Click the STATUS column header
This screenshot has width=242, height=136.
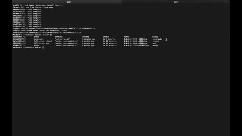point(106,37)
